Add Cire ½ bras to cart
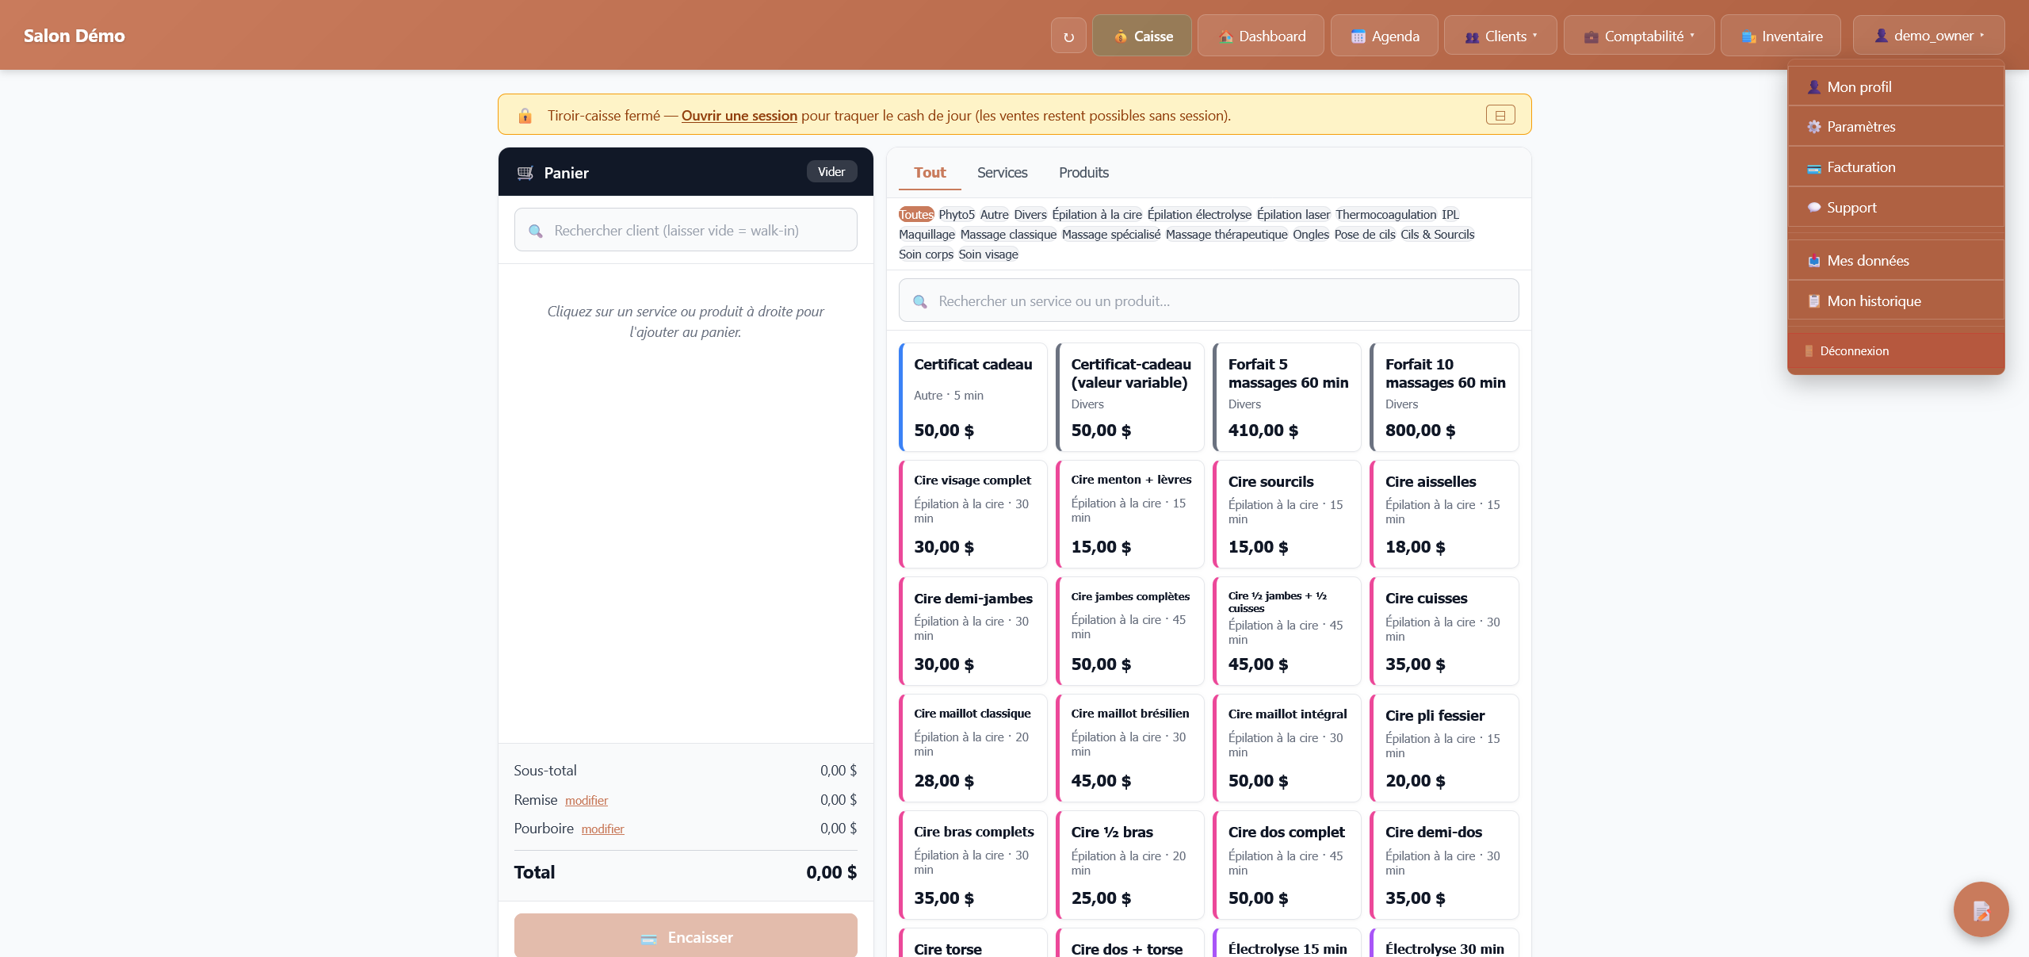This screenshot has width=2029, height=957. tap(1130, 865)
